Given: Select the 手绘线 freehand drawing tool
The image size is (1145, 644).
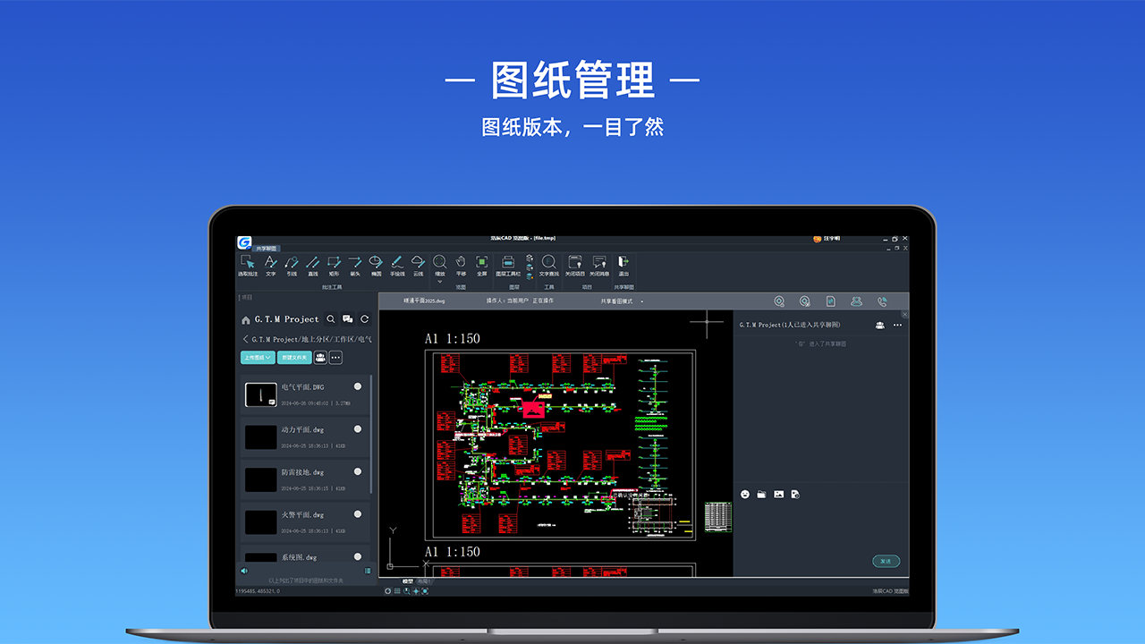Looking at the screenshot, I should tap(396, 264).
